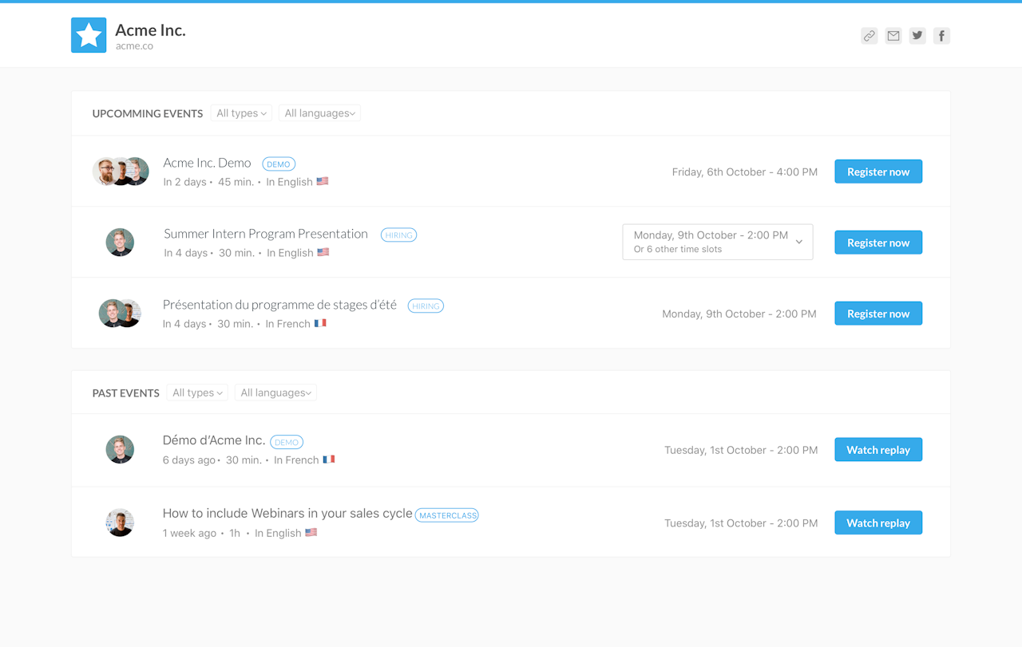Open All languages filter for past events
The image size is (1022, 647).
(x=275, y=393)
